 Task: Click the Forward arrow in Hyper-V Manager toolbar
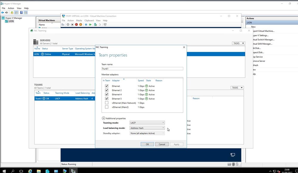click(7, 12)
